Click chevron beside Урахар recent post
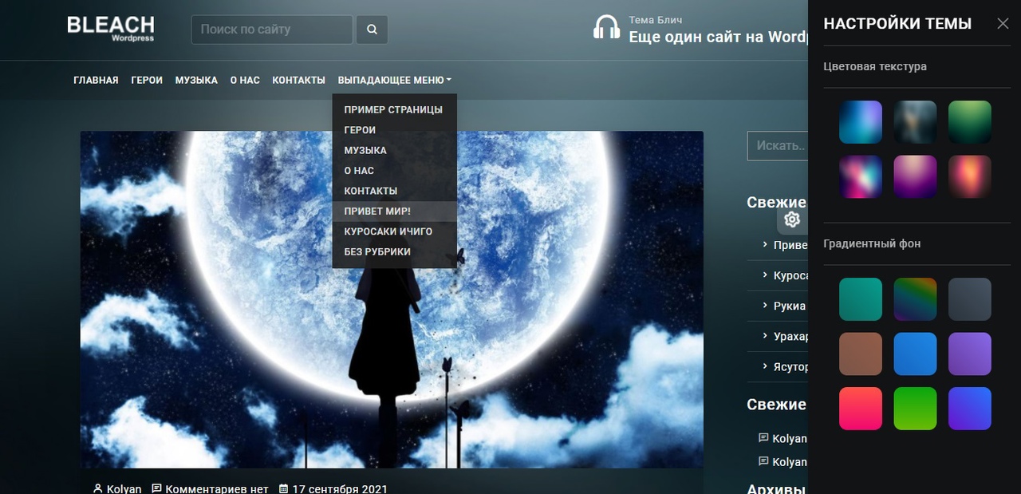1021x494 pixels. click(x=765, y=336)
